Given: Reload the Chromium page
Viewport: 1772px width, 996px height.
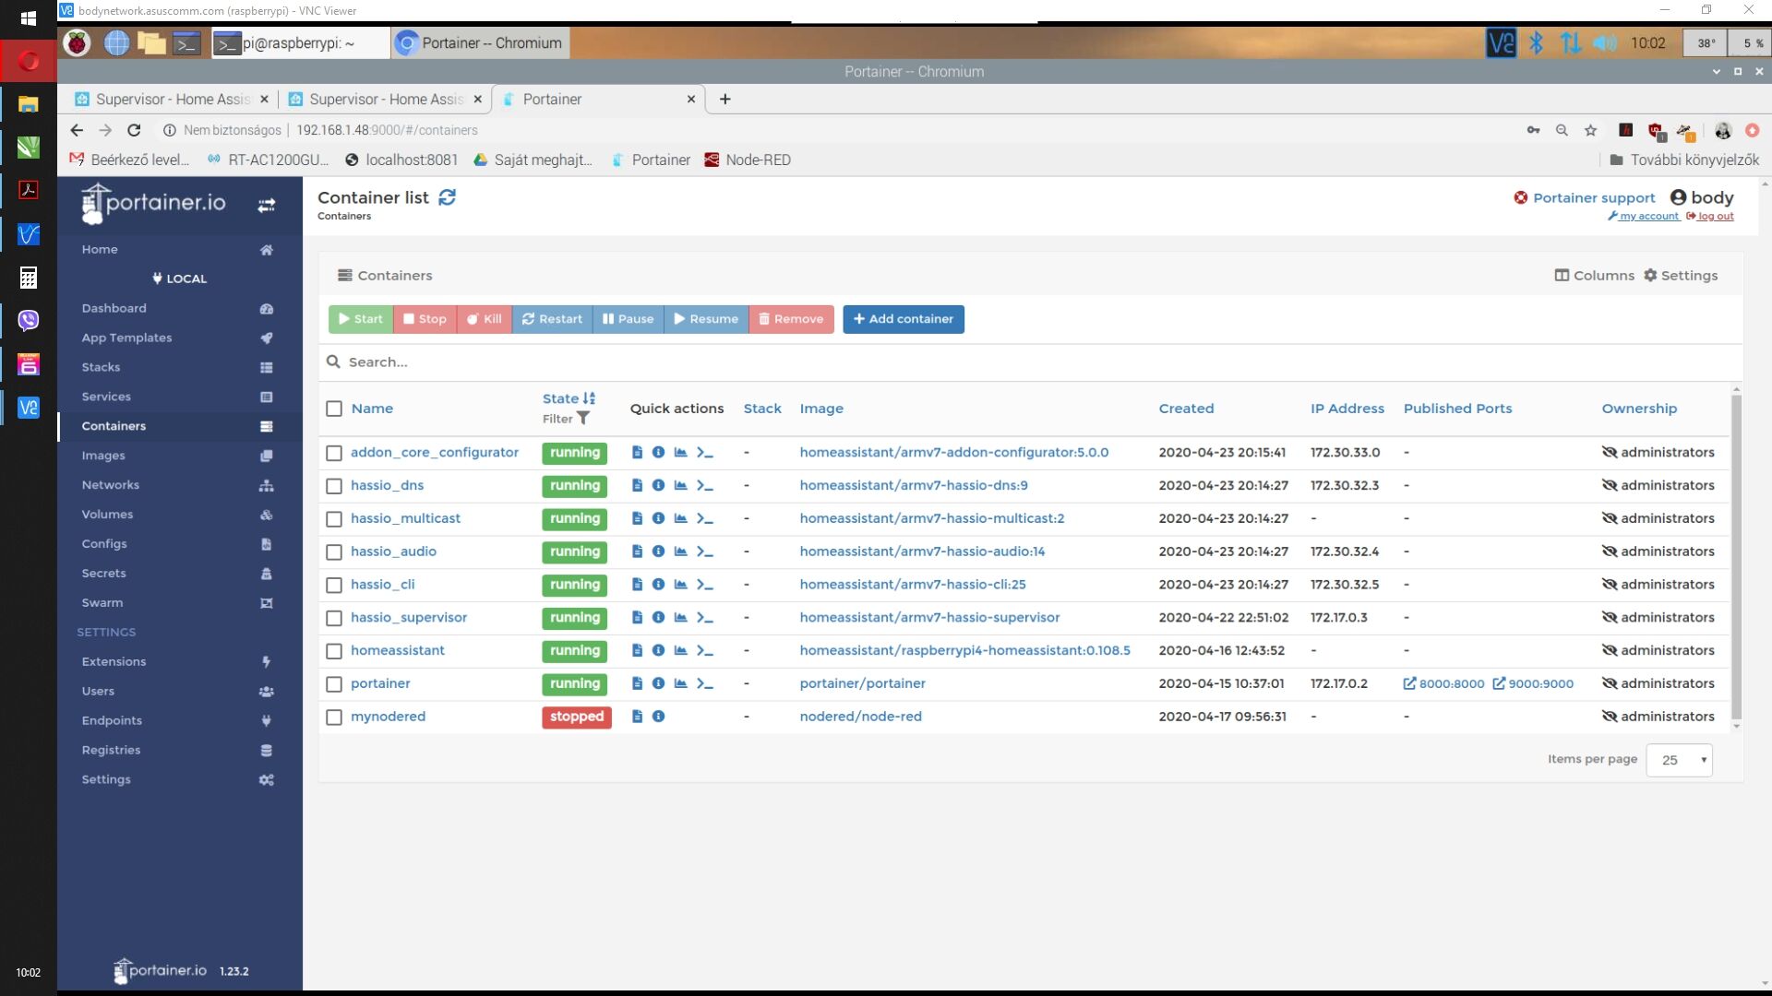Looking at the screenshot, I should (134, 130).
